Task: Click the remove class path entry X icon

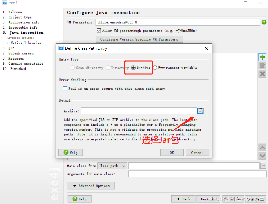Action: (x=262, y=74)
